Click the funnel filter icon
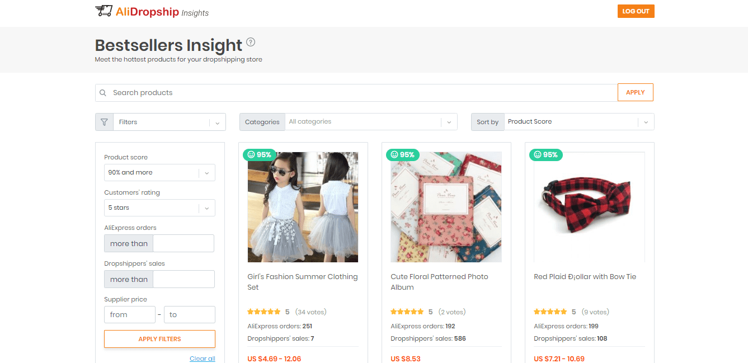The image size is (748, 363). (104, 122)
